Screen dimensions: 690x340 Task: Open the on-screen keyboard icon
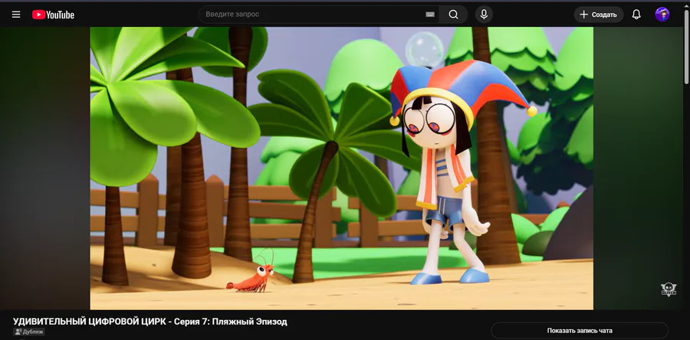pyautogui.click(x=430, y=15)
